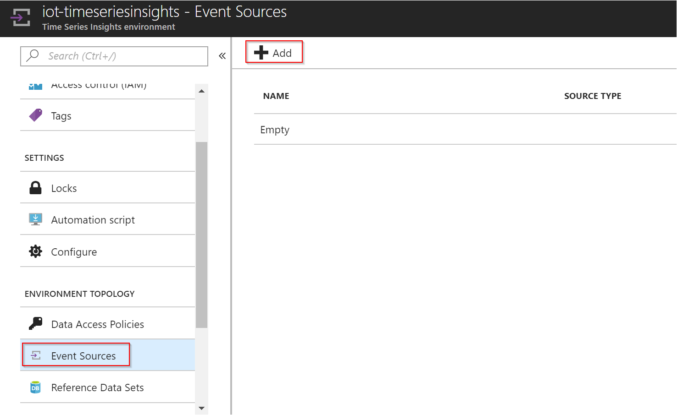Click the Reference Data Sets DB icon
The width and height of the screenshot is (677, 415).
[35, 388]
